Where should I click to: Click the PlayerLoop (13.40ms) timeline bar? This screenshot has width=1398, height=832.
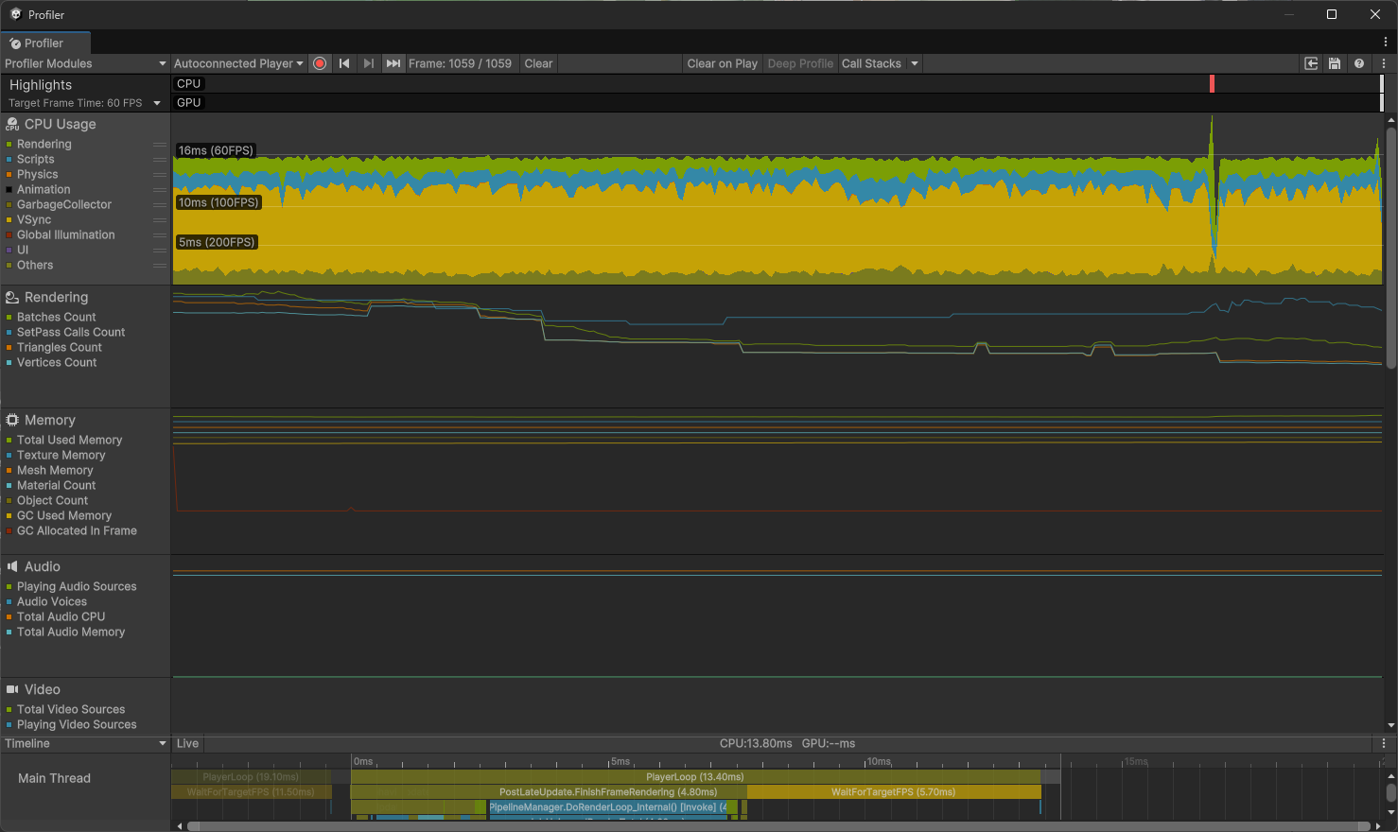[695, 777]
